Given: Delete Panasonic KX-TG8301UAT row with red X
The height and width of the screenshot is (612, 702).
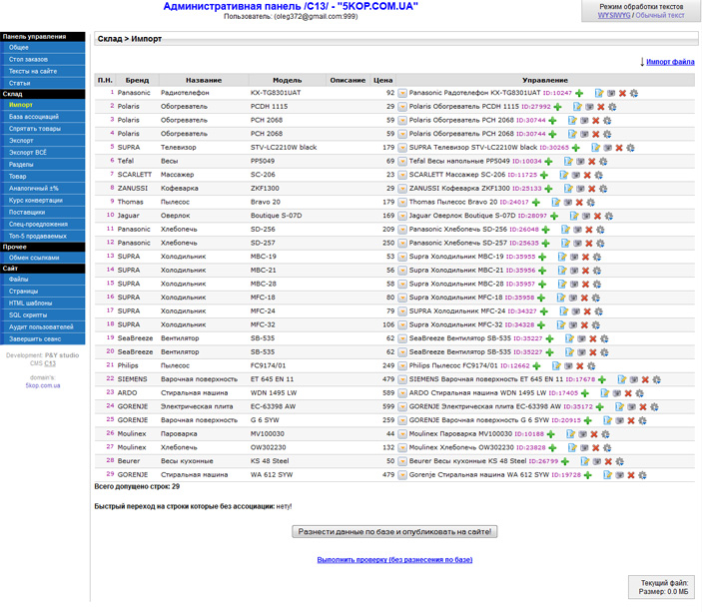Looking at the screenshot, I should tap(622, 93).
